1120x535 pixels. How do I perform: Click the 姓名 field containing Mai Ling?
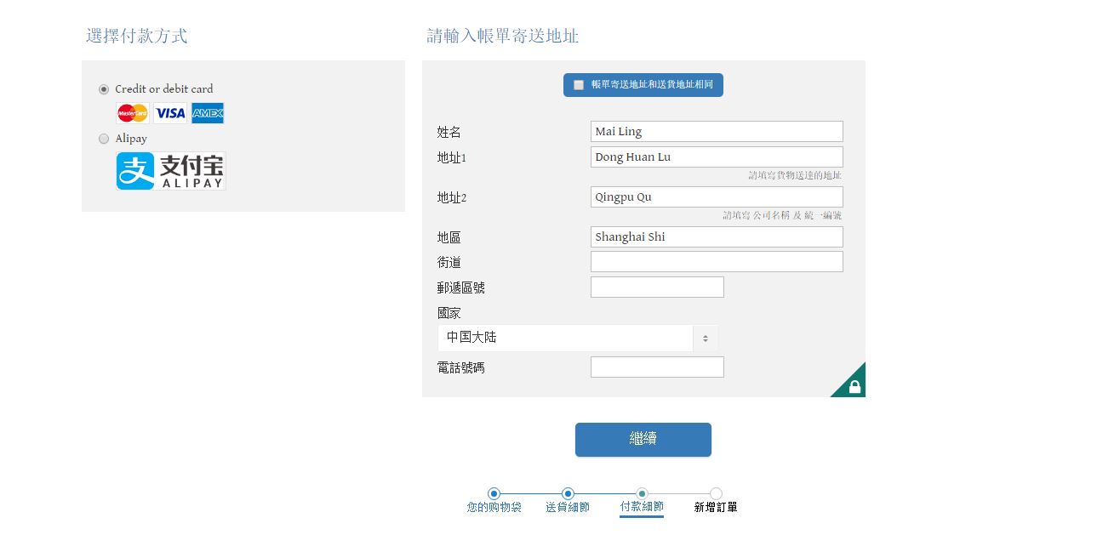coord(717,131)
